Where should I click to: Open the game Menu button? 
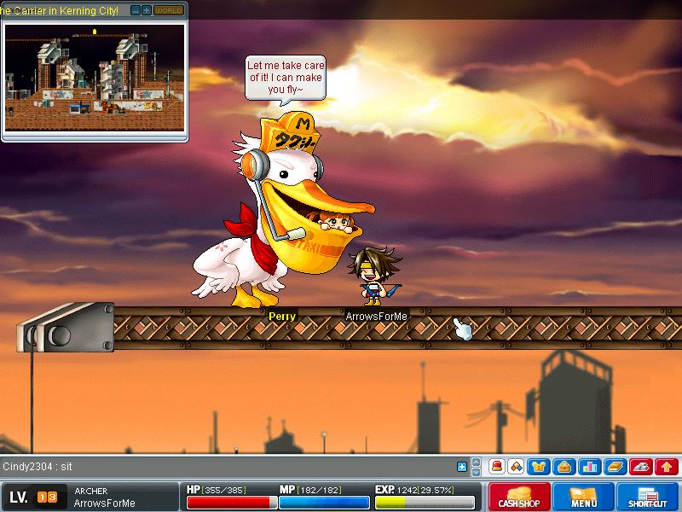coord(584,497)
